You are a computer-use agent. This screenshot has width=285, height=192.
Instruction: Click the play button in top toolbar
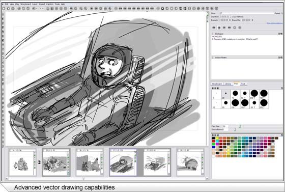pyautogui.click(x=92, y=9)
